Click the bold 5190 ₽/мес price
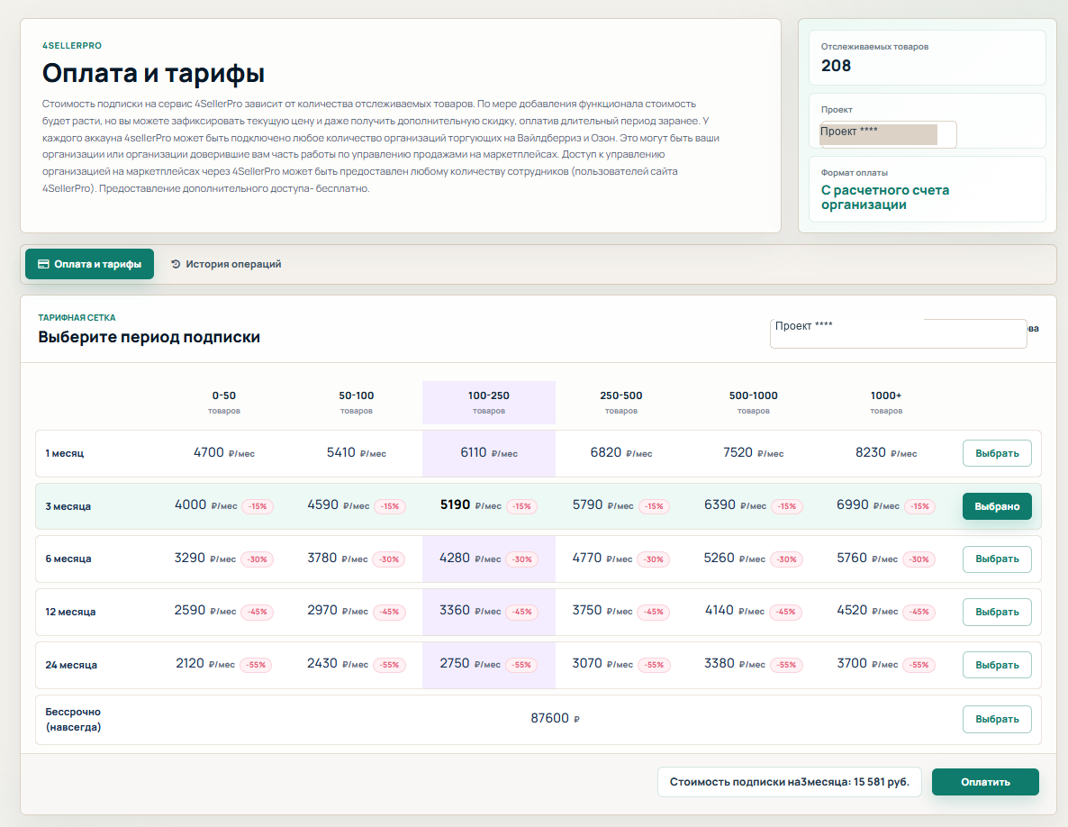The image size is (1068, 827). (471, 505)
